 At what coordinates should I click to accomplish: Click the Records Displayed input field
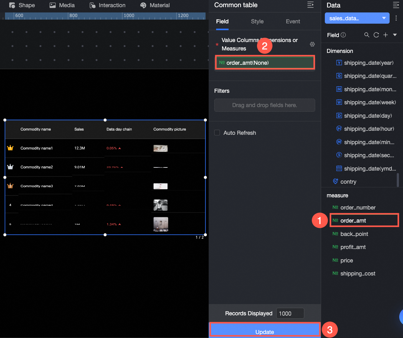point(290,313)
